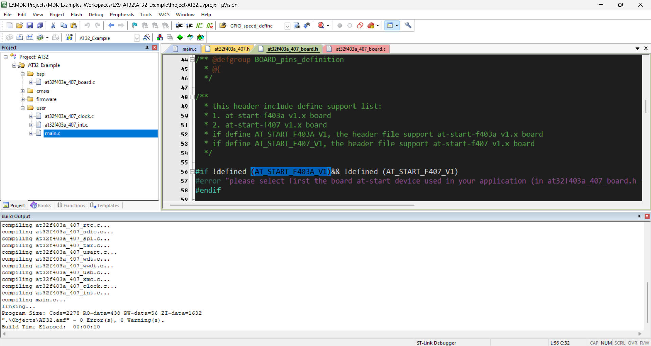Open the editor tab list dropdown arrow
Viewport: 651px width, 346px height.
(637, 49)
